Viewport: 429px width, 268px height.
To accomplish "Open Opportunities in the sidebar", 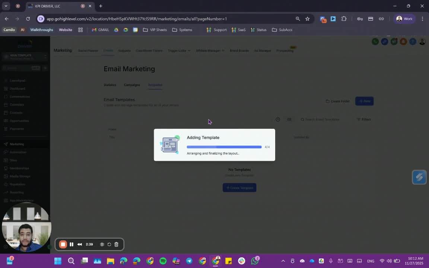I will pyautogui.click(x=19, y=121).
